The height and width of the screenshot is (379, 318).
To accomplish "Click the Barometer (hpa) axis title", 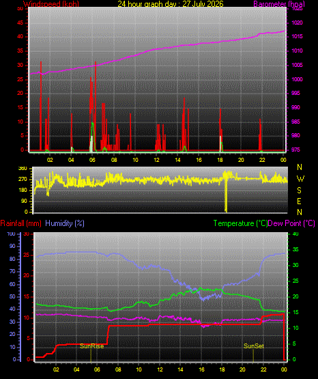I will click(x=279, y=4).
